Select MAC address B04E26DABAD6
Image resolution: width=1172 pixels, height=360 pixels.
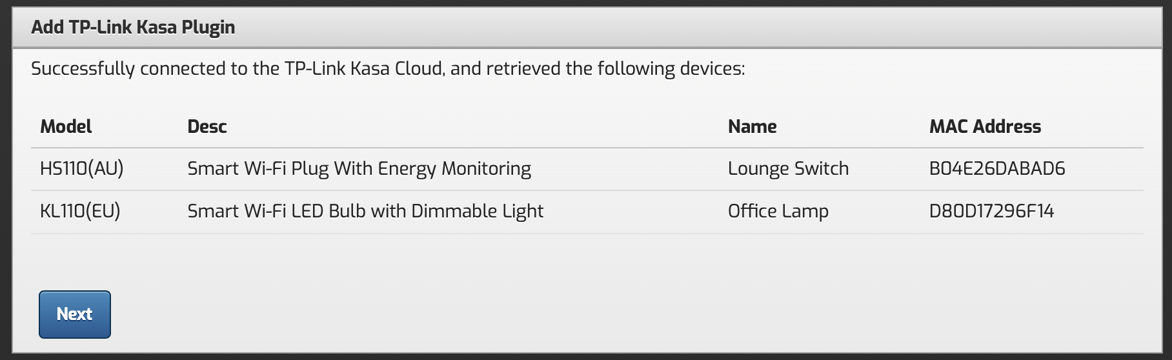click(997, 169)
